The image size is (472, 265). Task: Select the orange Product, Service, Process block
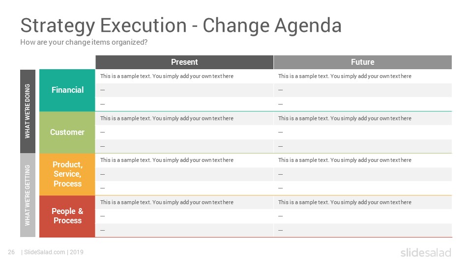67,174
